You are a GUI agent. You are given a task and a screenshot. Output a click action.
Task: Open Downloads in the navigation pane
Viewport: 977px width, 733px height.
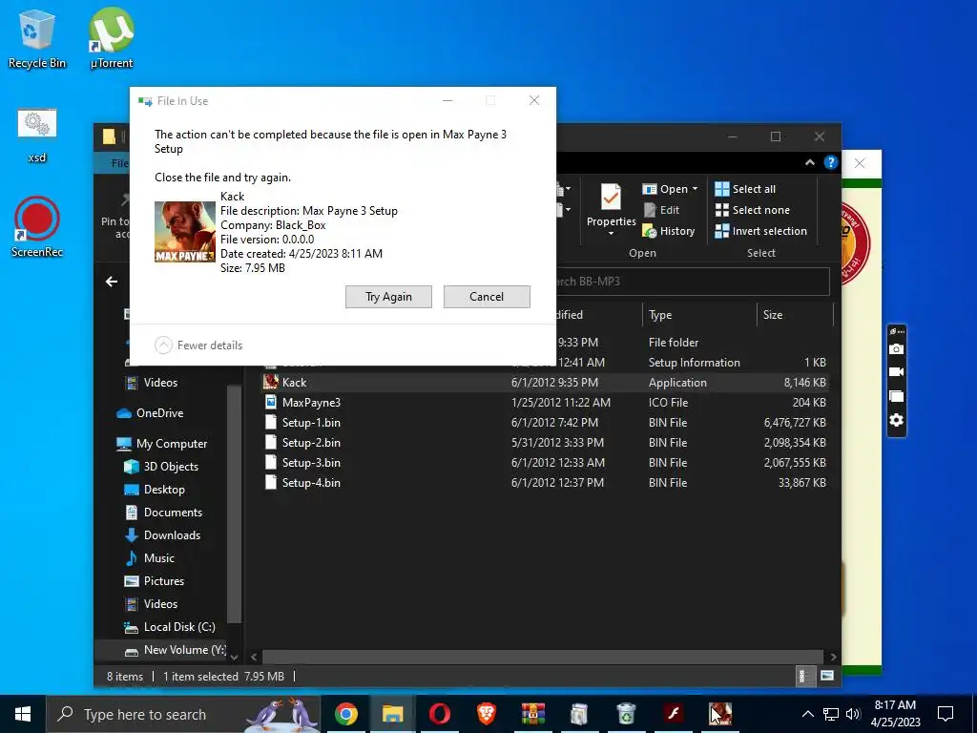[162, 535]
